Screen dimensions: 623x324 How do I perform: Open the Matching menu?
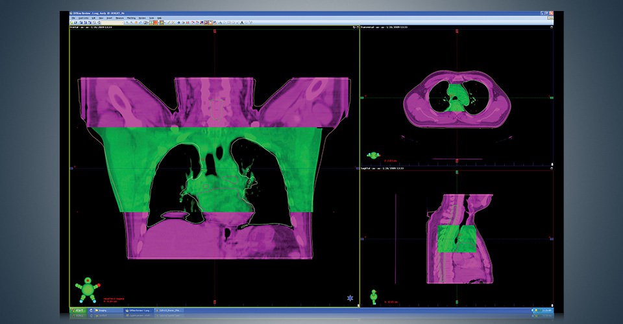pos(131,18)
